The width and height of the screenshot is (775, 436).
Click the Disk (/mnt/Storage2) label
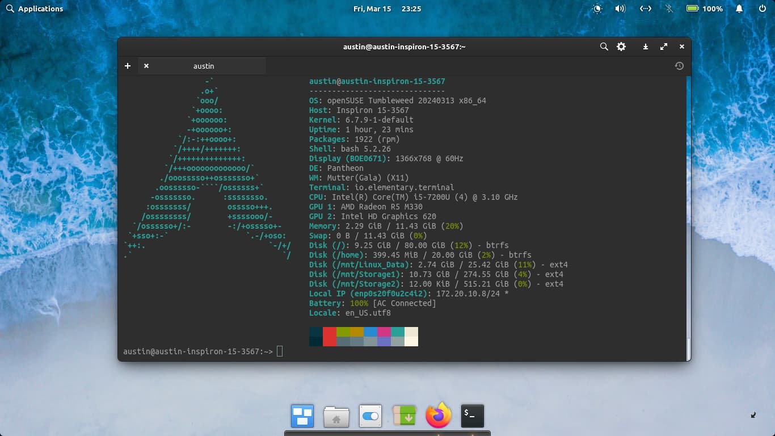(355, 284)
